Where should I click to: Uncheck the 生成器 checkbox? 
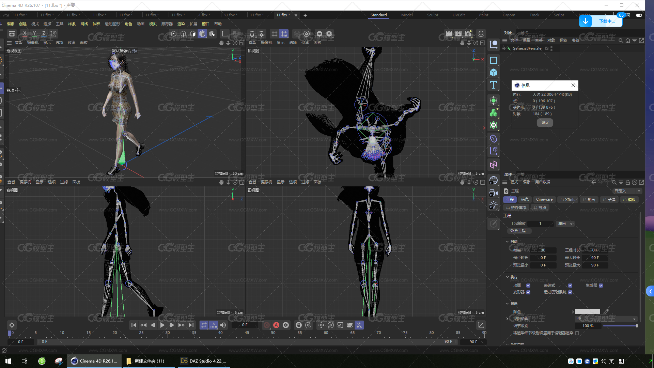(601, 286)
